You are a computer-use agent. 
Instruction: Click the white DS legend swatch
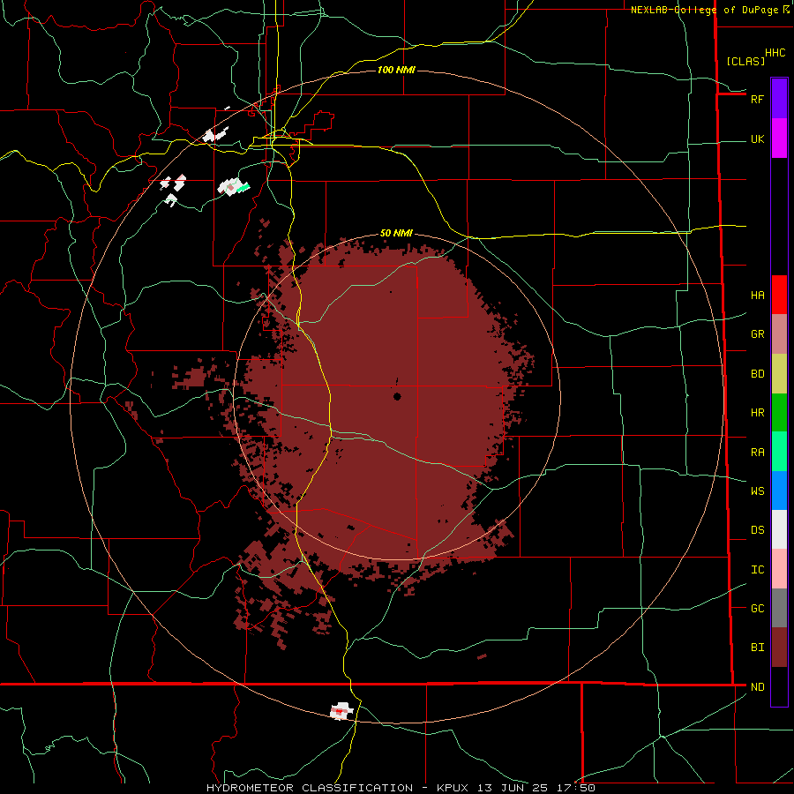(x=779, y=529)
